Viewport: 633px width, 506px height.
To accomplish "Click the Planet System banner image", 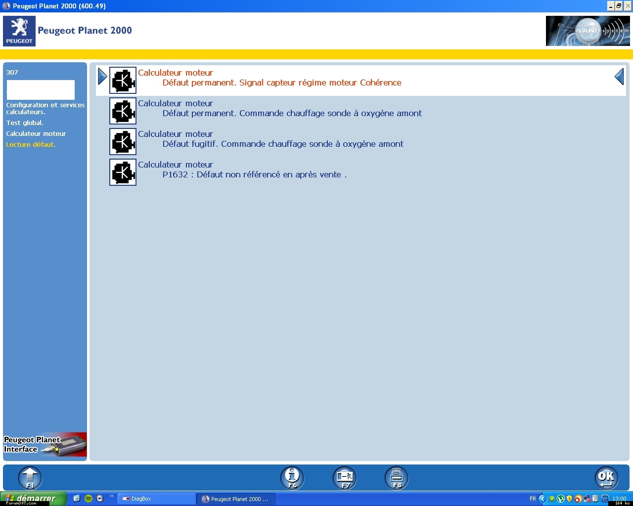I will click(x=588, y=31).
